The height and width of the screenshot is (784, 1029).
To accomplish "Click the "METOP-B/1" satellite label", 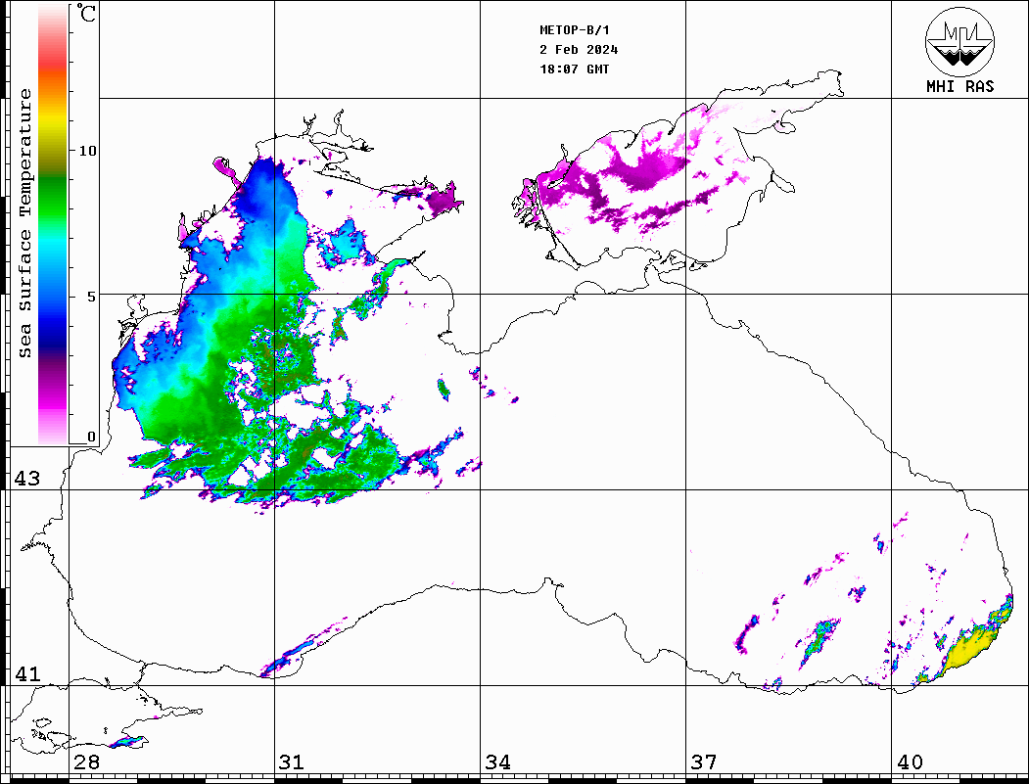I will coord(575,30).
